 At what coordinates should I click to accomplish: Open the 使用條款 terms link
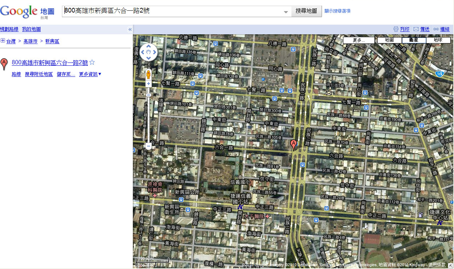pyautogui.click(x=437, y=265)
